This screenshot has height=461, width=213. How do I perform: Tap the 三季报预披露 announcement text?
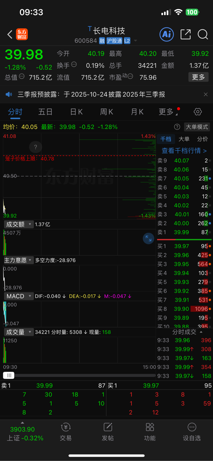(x=91, y=94)
